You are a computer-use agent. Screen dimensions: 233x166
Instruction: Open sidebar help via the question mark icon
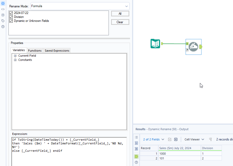click(x=3, y=26)
